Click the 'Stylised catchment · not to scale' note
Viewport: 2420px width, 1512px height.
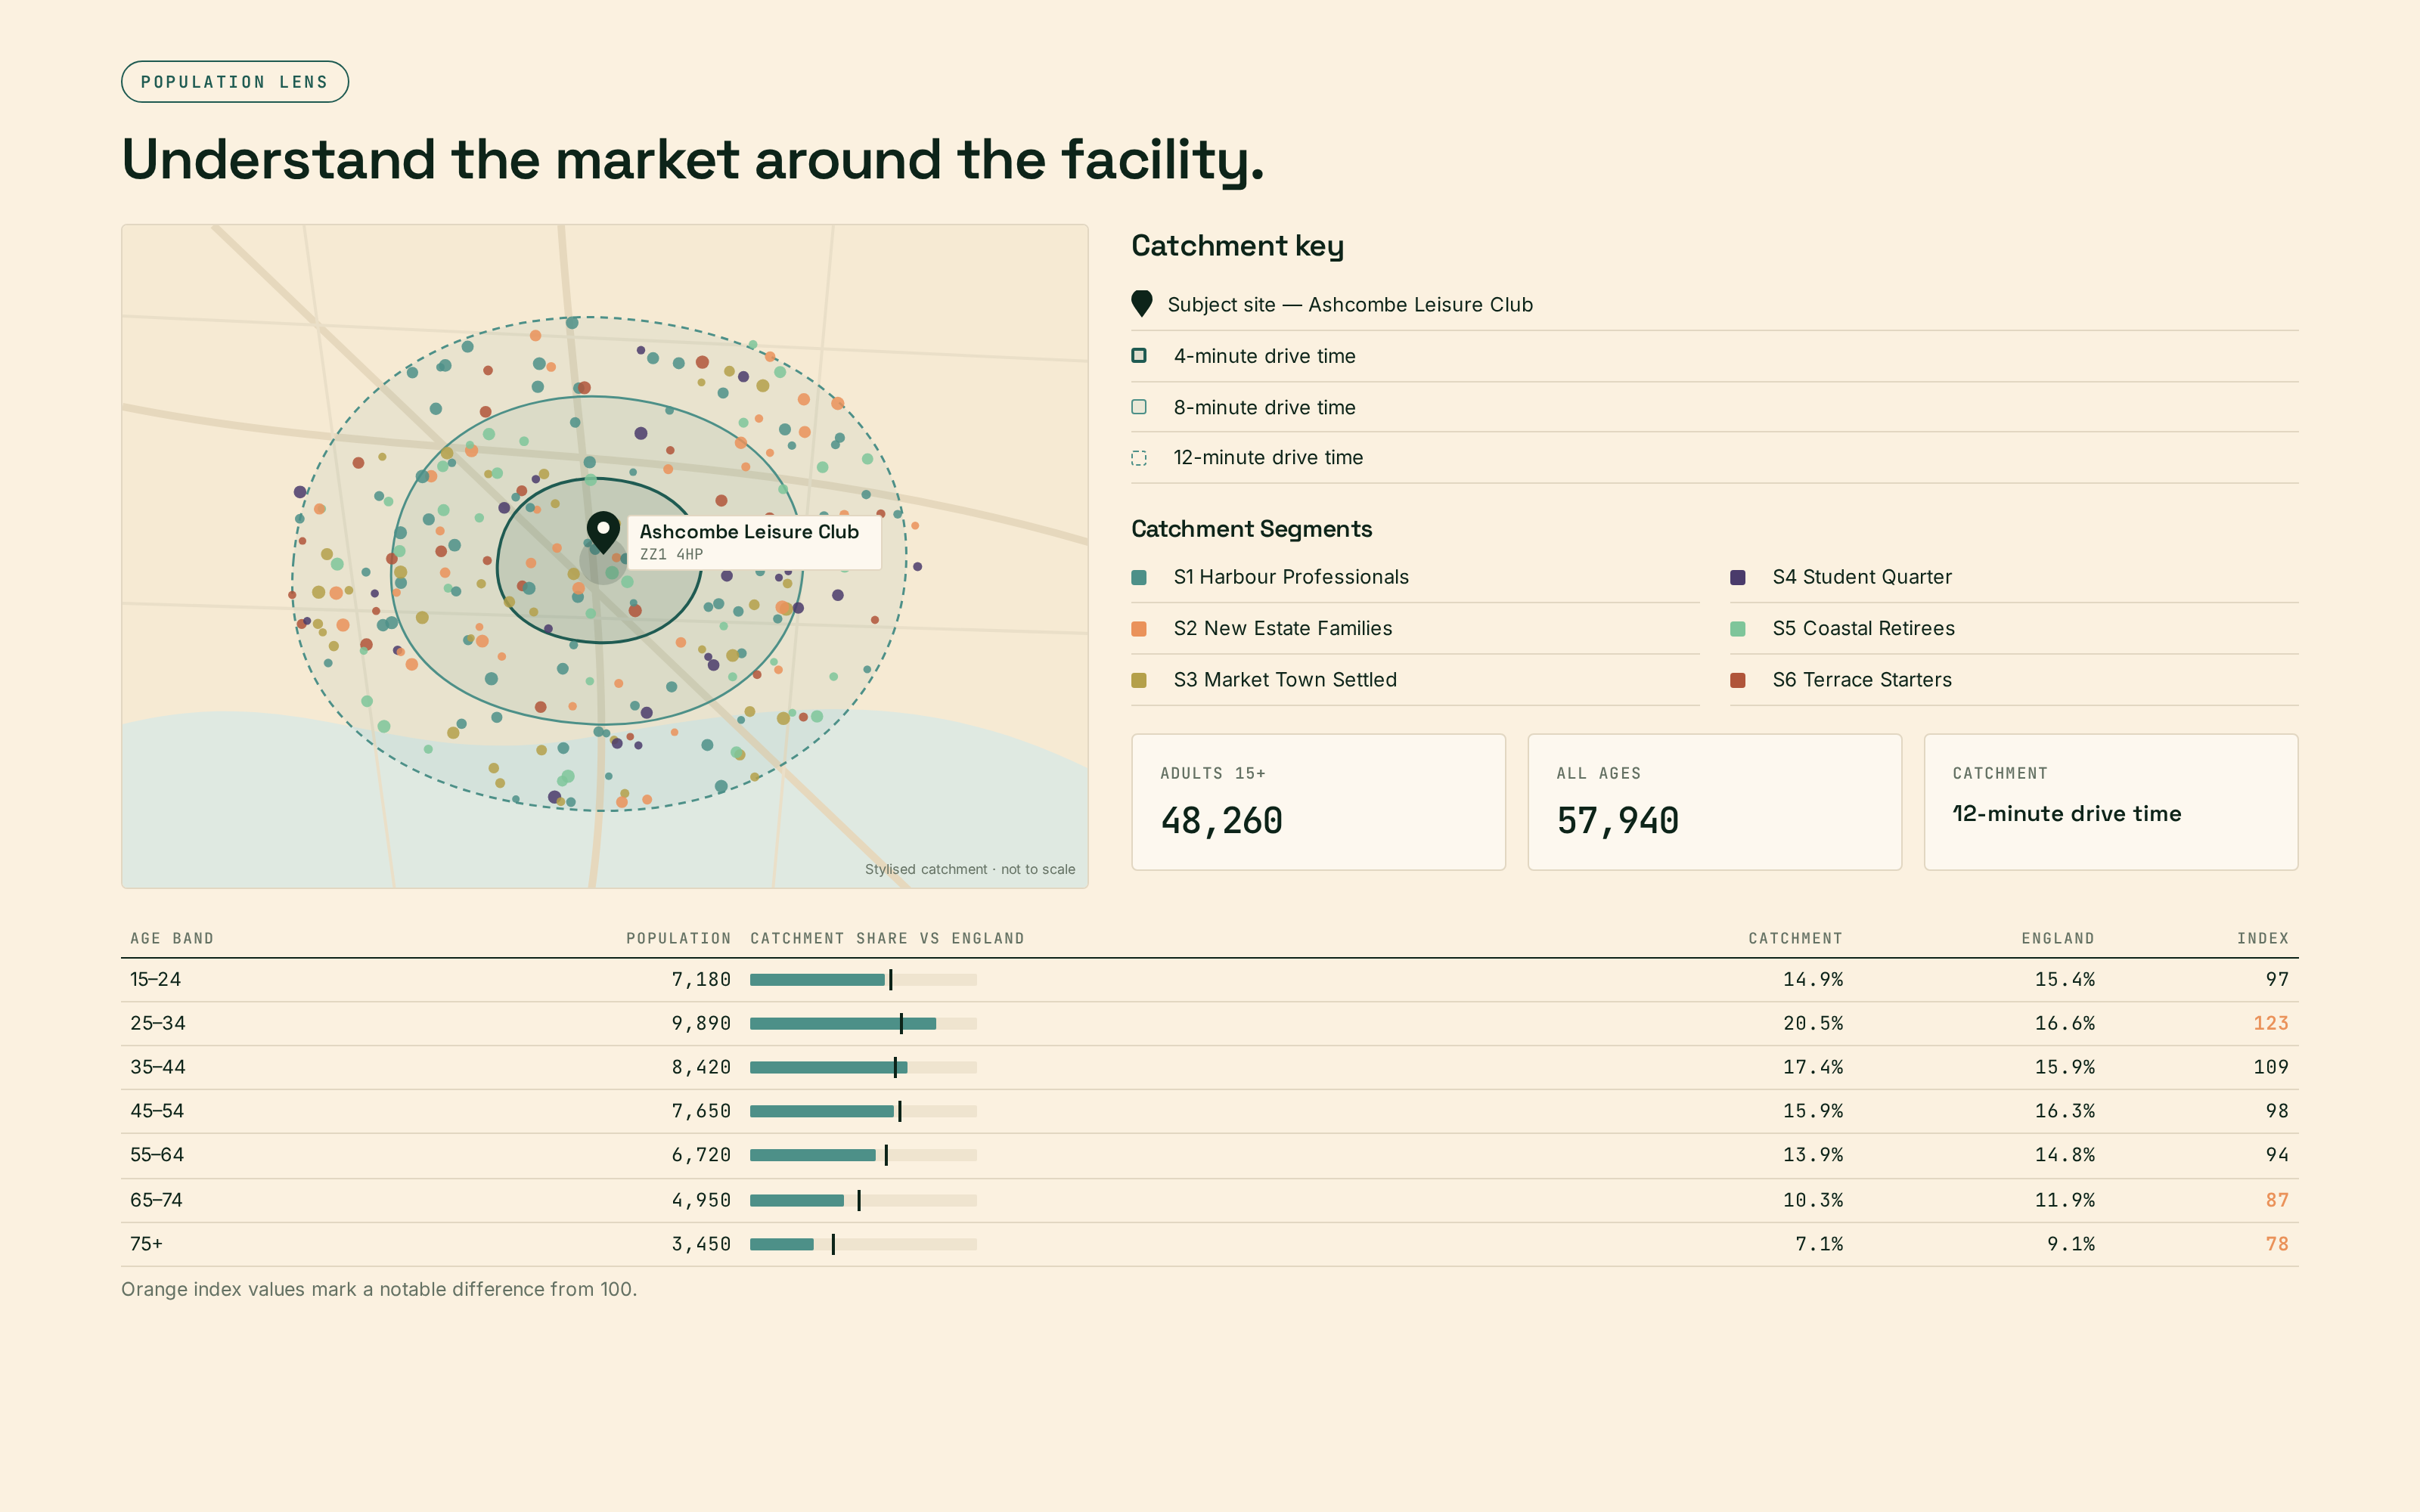coord(970,869)
